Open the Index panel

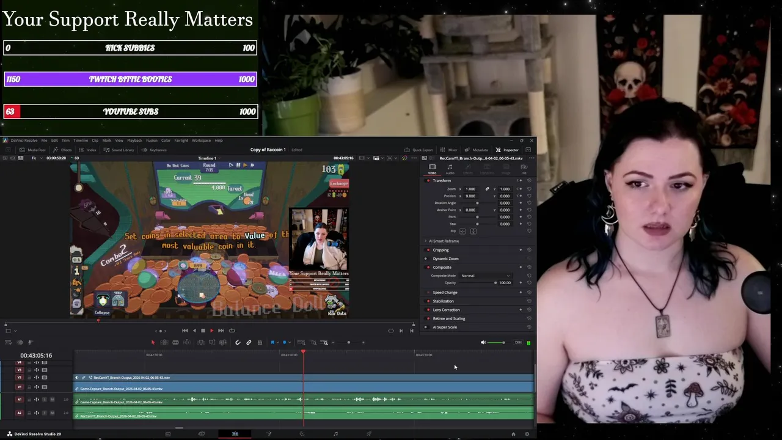pyautogui.click(x=88, y=150)
